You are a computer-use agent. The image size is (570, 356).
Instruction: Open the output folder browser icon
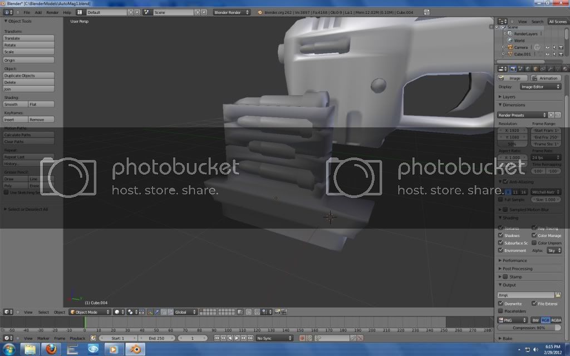pyautogui.click(x=558, y=295)
